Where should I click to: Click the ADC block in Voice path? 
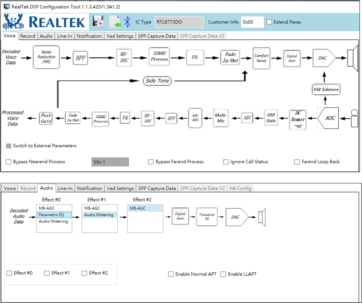[x=328, y=118]
